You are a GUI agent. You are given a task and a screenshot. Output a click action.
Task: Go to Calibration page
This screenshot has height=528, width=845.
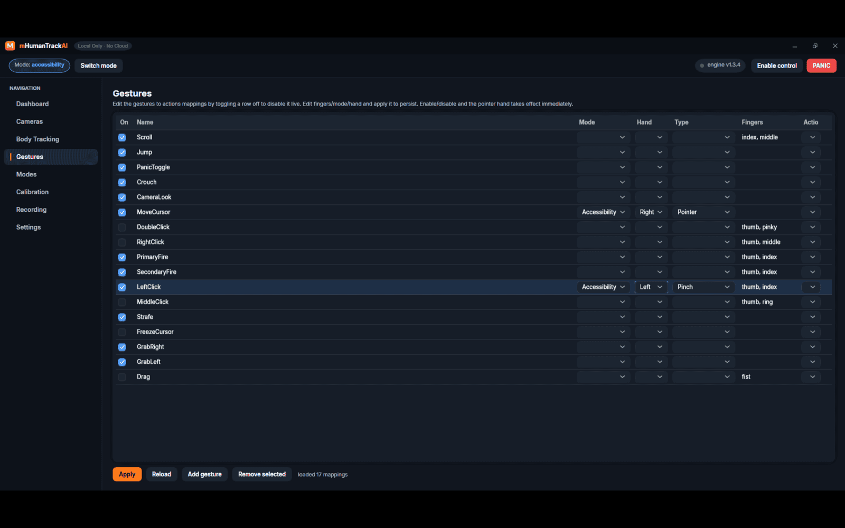(x=51, y=192)
